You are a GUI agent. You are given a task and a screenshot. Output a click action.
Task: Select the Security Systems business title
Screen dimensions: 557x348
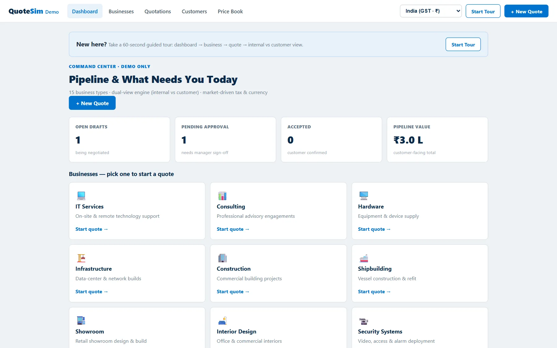(380, 331)
